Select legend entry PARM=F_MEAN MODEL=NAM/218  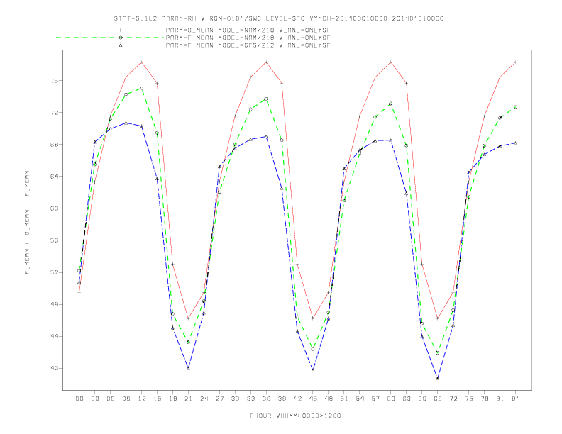click(248, 38)
